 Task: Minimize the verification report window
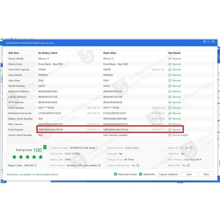(208, 42)
